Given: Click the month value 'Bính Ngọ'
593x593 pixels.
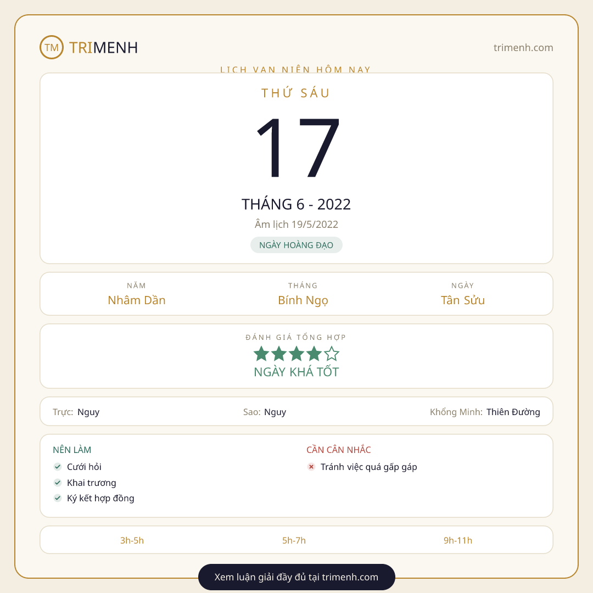Looking at the screenshot, I should point(303,300).
